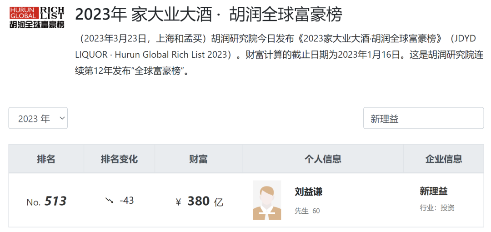Click the ¥ 380 亿 wealth figure

200,201
